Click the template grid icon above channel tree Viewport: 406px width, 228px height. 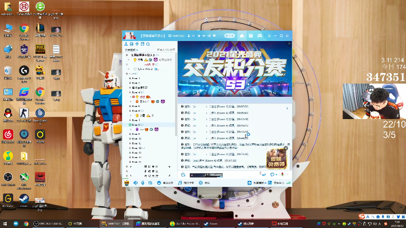tap(143, 44)
